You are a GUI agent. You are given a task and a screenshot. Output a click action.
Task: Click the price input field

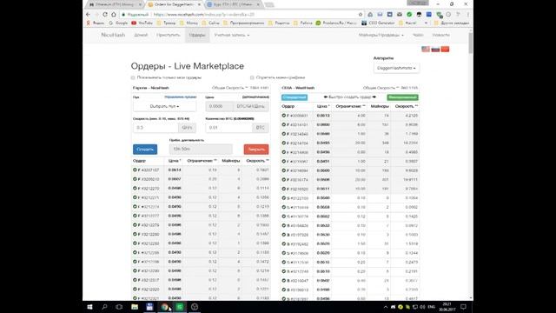coord(220,106)
